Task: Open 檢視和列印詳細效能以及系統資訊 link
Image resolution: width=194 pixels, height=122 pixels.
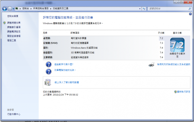Action: click(174, 64)
